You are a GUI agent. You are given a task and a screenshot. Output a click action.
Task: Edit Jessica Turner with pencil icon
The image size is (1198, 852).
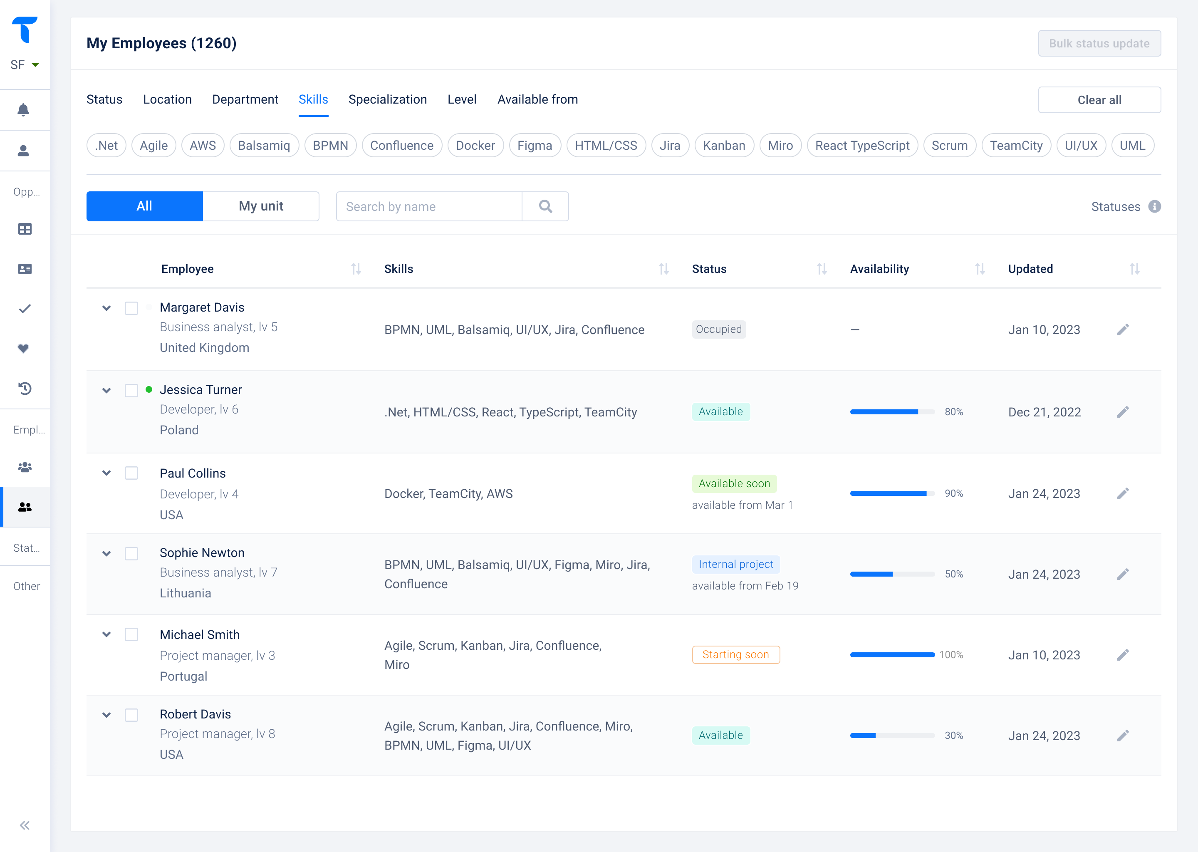pos(1122,412)
